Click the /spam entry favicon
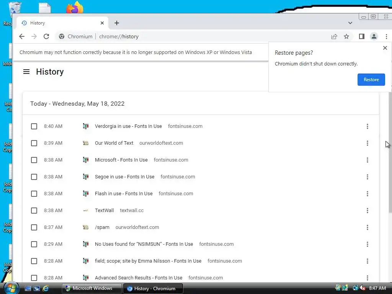392x294 pixels. [x=86, y=227]
